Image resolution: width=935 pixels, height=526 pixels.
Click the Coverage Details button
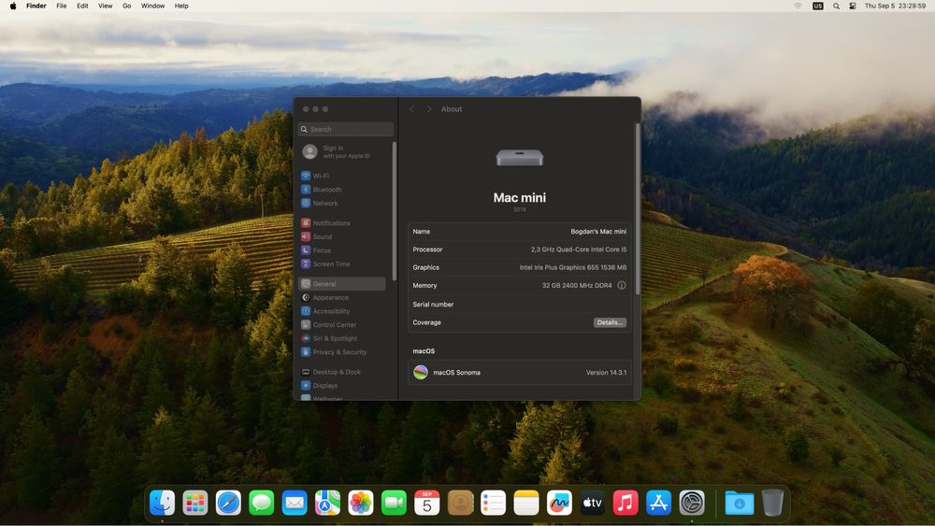point(610,322)
